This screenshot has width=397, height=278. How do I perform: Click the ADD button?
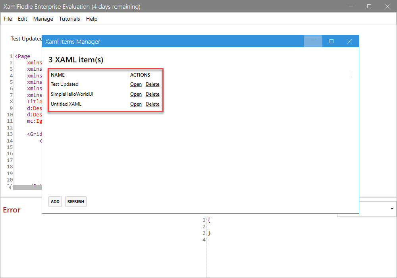[x=55, y=201]
